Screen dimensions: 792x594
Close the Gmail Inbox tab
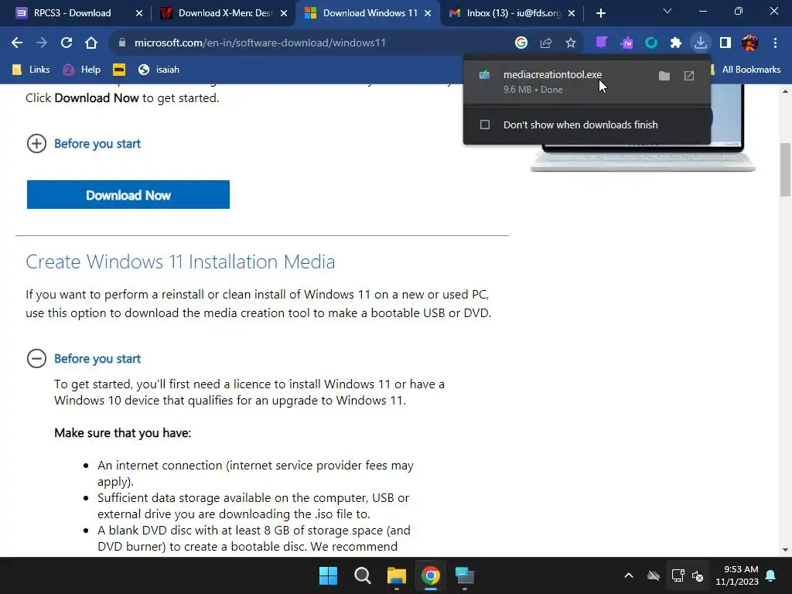[x=572, y=13]
